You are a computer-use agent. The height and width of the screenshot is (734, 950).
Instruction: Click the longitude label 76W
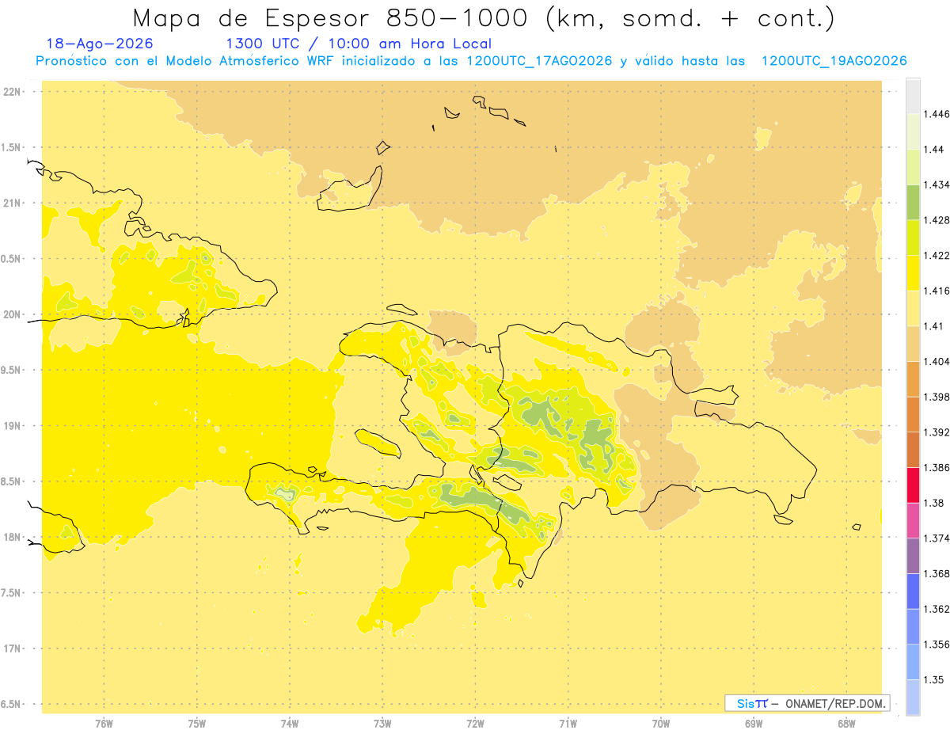tap(104, 723)
